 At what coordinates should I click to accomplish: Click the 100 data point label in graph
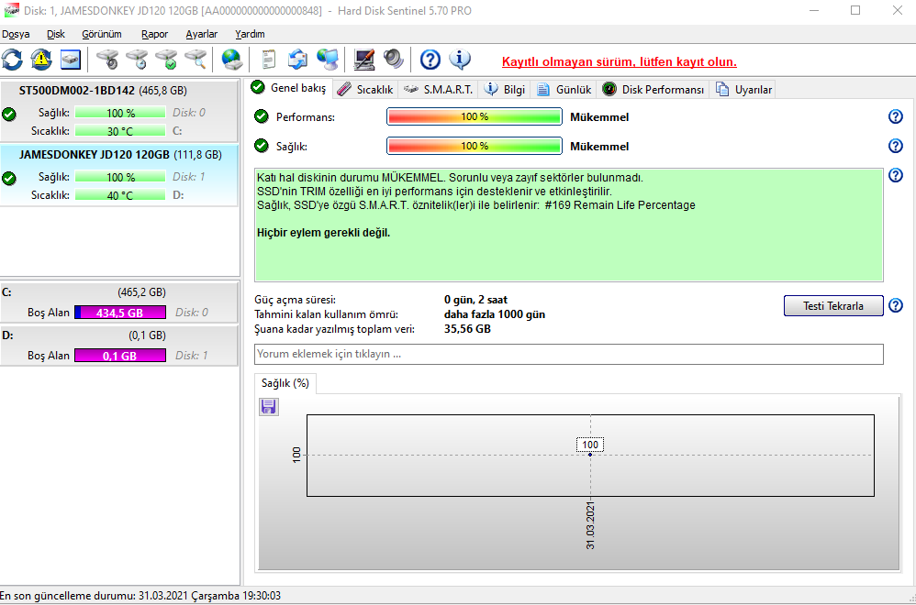pyautogui.click(x=590, y=445)
